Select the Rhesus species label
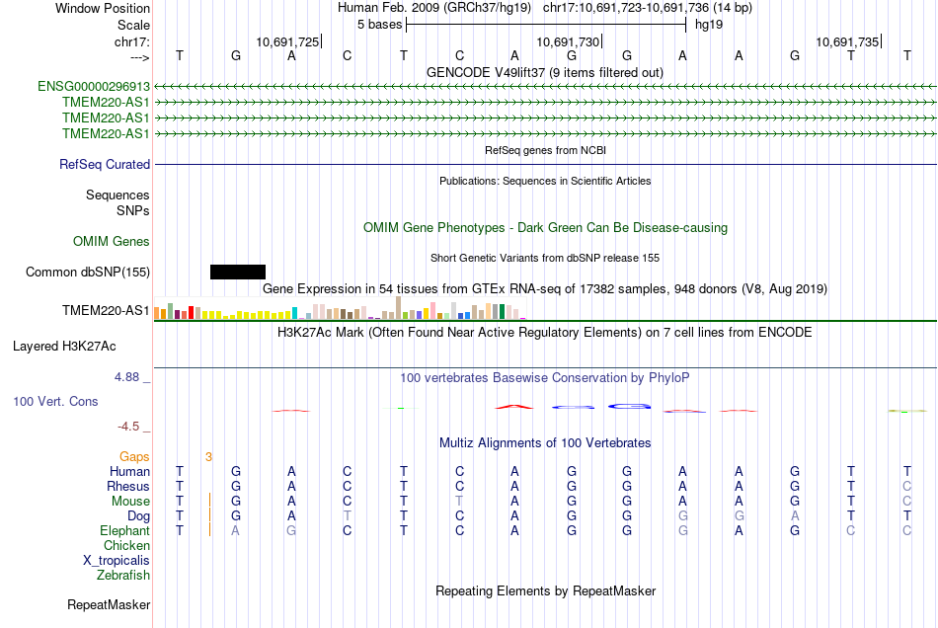This screenshot has width=938, height=628. [128, 486]
